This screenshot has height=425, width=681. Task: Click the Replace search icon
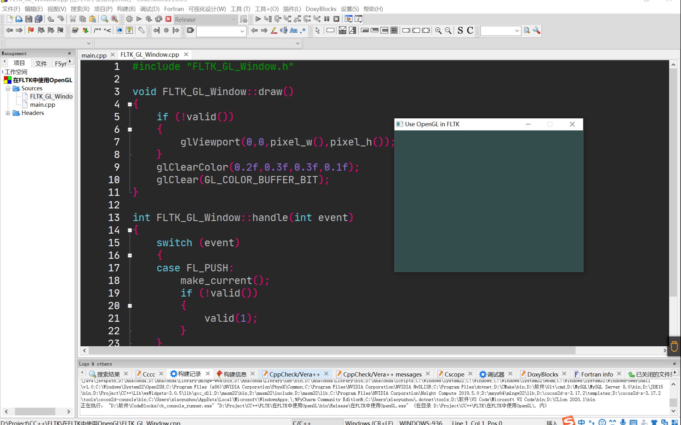click(114, 19)
